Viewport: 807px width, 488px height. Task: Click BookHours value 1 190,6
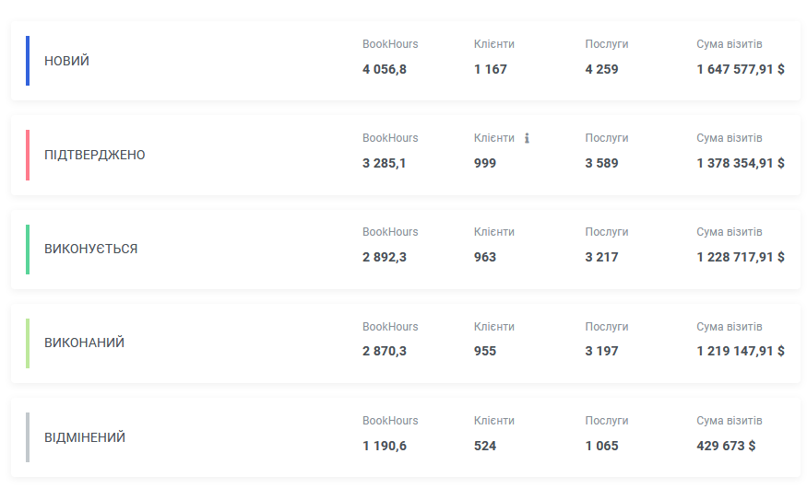tap(385, 446)
